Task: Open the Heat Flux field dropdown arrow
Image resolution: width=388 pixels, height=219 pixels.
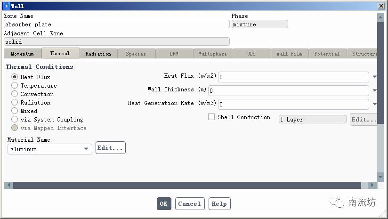Action: (x=375, y=77)
